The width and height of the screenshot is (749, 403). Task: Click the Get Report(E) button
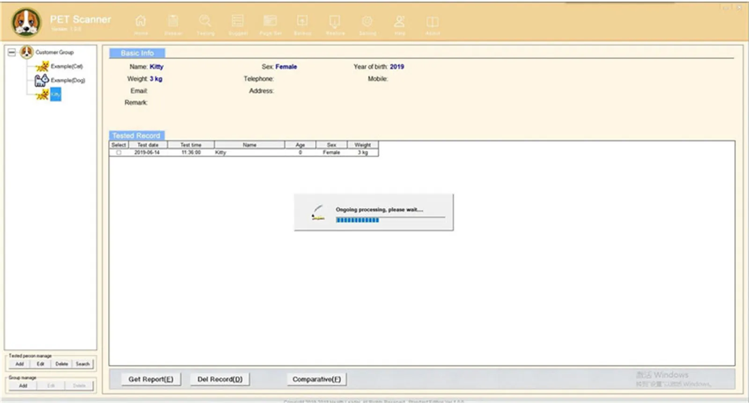click(151, 379)
